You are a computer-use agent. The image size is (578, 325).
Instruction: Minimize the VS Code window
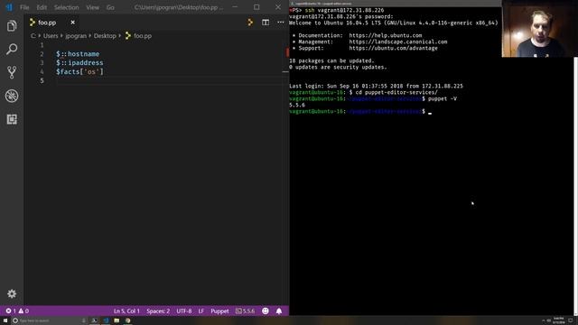click(x=235, y=7)
